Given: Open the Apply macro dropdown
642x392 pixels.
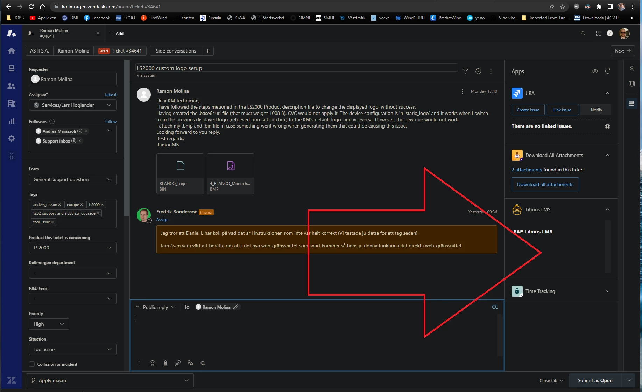Looking at the screenshot, I should point(110,380).
